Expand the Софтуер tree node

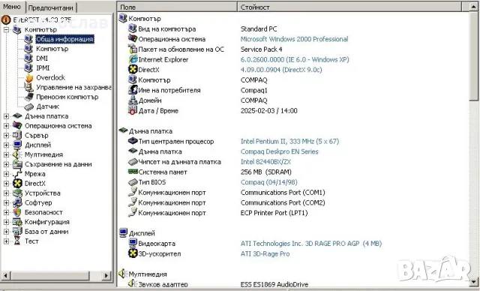click(x=6, y=202)
